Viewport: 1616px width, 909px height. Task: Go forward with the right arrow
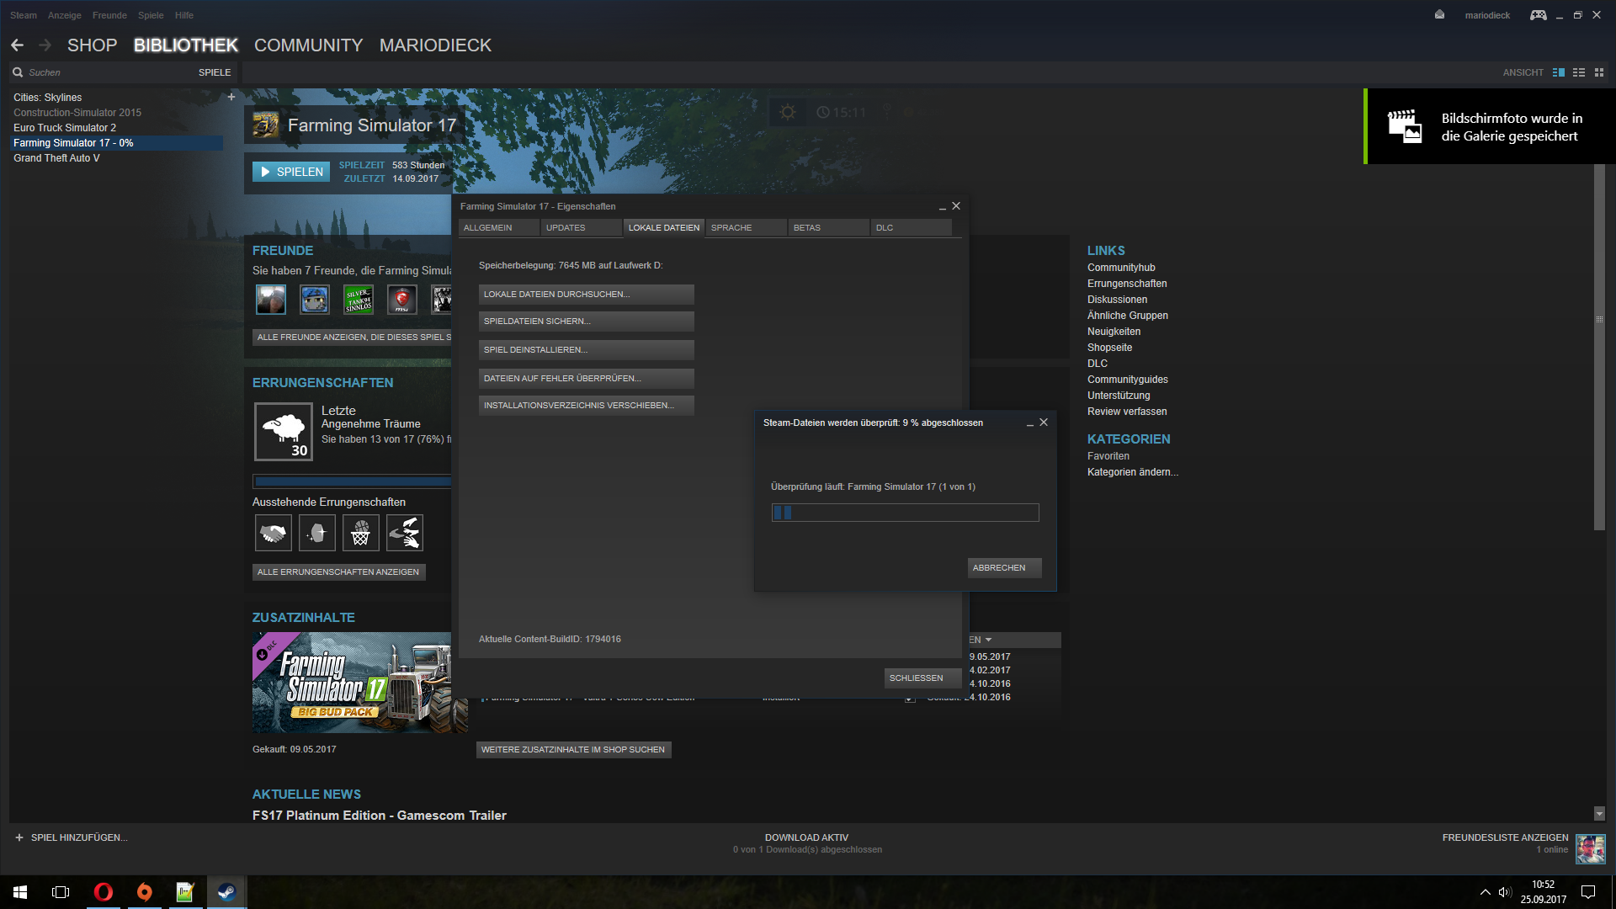click(x=45, y=45)
